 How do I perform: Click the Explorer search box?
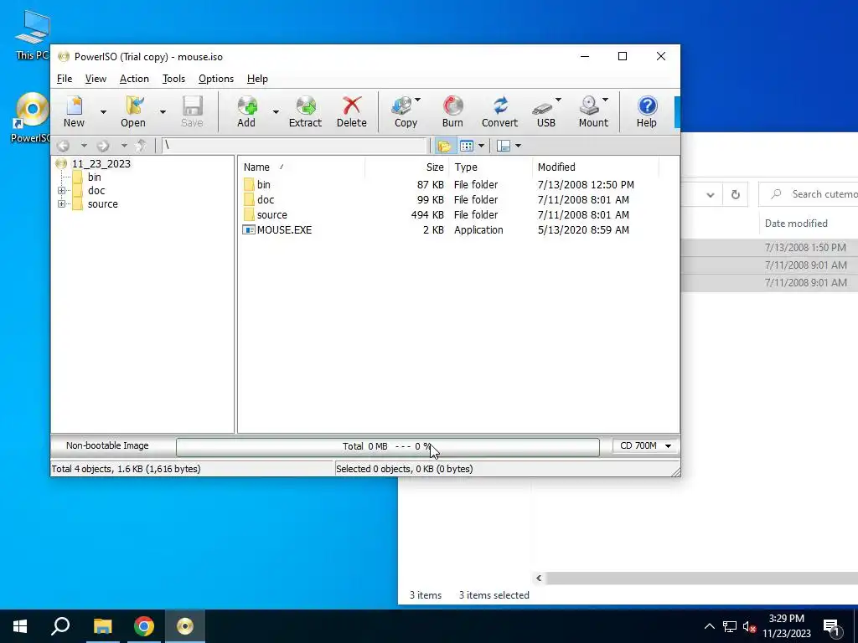coord(809,194)
